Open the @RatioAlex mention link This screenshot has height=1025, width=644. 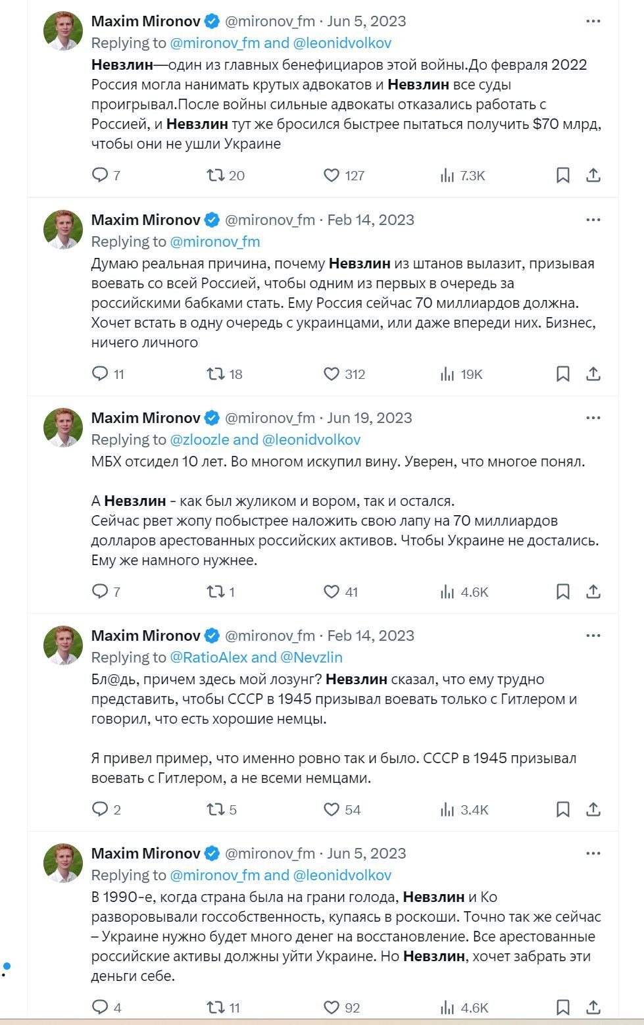tap(209, 657)
